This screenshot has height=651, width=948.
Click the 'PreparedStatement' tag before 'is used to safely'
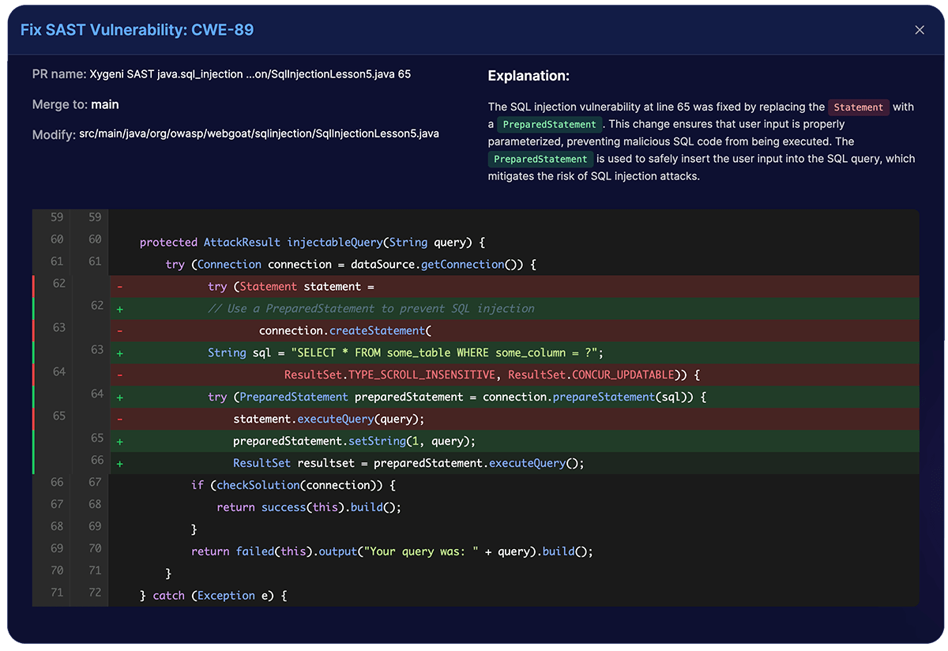(x=540, y=160)
